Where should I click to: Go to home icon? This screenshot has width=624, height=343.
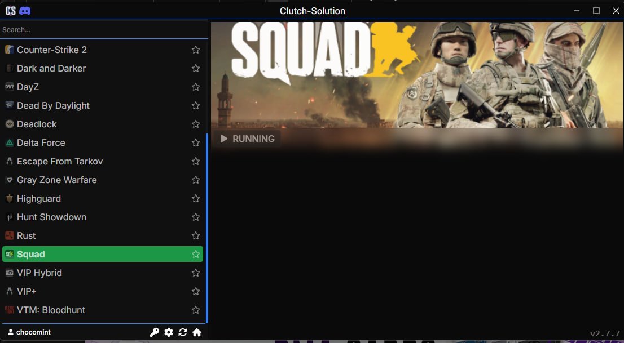pos(197,332)
